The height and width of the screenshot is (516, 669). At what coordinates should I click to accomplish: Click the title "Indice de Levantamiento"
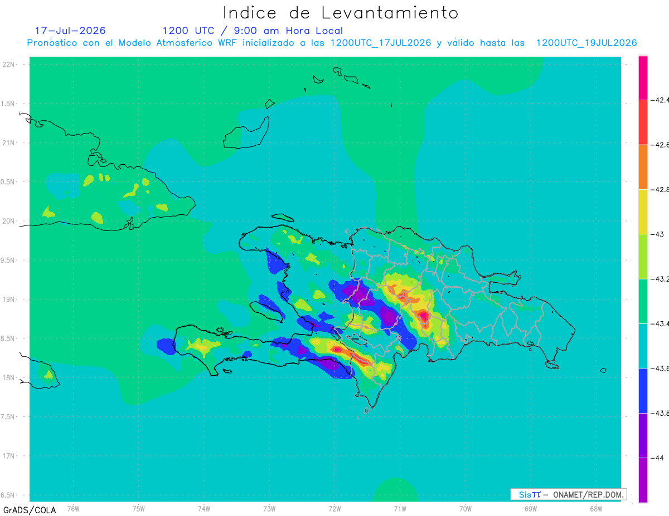tap(341, 12)
